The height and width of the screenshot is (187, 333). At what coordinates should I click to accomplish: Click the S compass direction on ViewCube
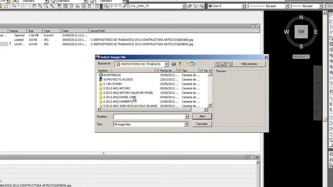coord(301,46)
